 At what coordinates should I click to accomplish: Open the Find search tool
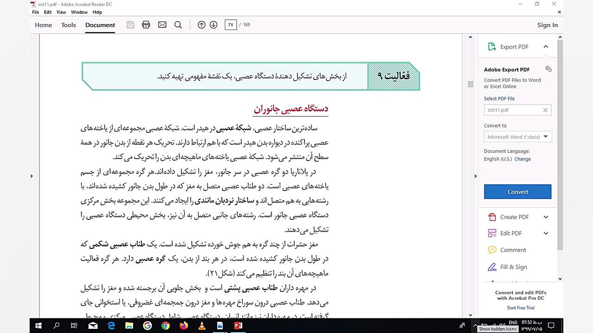click(178, 25)
